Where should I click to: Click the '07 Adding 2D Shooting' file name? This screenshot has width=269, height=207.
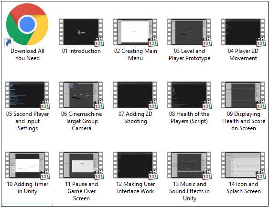[x=135, y=118]
